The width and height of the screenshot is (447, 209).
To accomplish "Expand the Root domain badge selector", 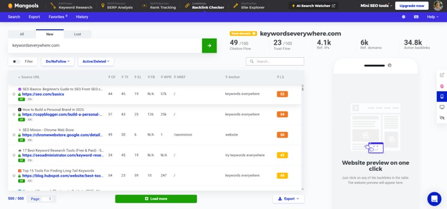I will (243, 34).
